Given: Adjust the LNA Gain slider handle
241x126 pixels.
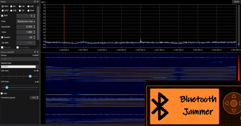Looking at the screenshot, I should point(30,76).
